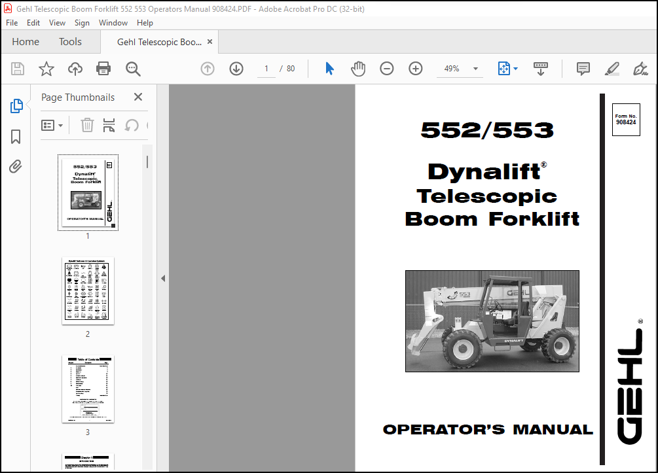Choose the Selection arrow tool
Image resolution: width=658 pixels, height=473 pixels.
coord(329,69)
